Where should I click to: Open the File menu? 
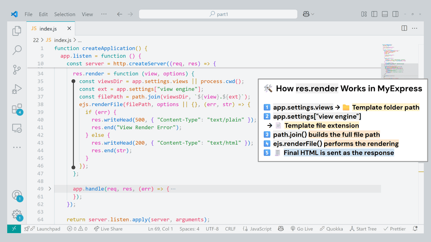(28, 14)
